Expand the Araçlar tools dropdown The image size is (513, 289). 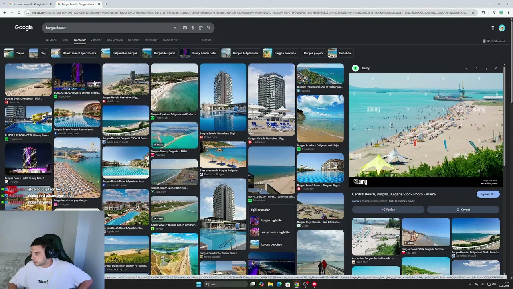coord(208,40)
